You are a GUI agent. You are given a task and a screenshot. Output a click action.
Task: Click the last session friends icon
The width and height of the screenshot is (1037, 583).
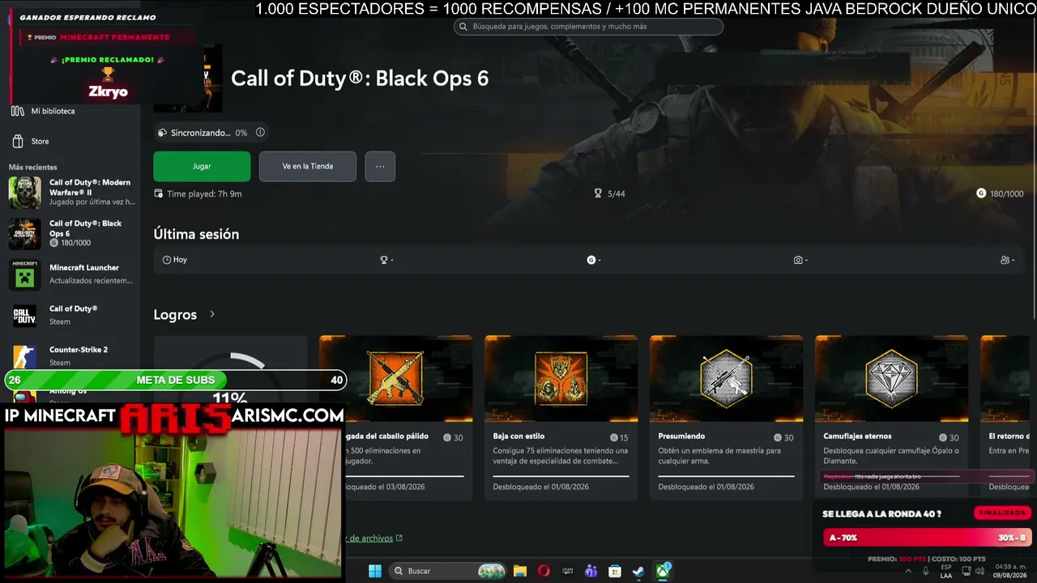(x=1005, y=260)
